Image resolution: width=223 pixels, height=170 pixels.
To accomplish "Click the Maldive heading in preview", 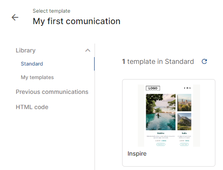I will (161, 133).
